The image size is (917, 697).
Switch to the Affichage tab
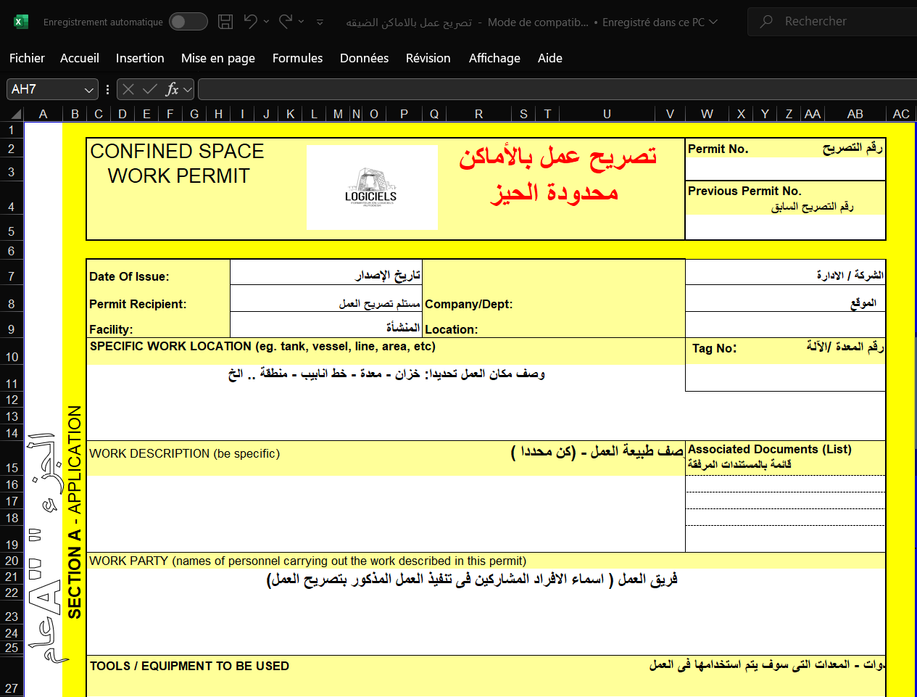(x=494, y=58)
